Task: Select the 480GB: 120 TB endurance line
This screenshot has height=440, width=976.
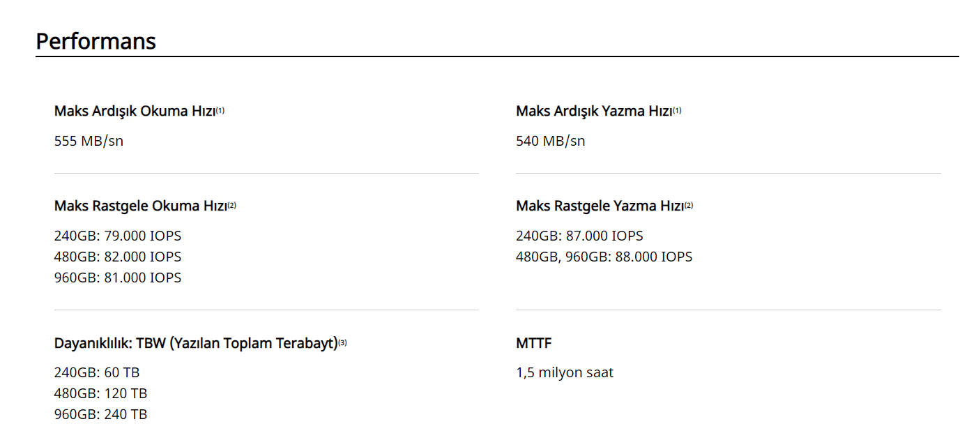Action: pos(100,393)
